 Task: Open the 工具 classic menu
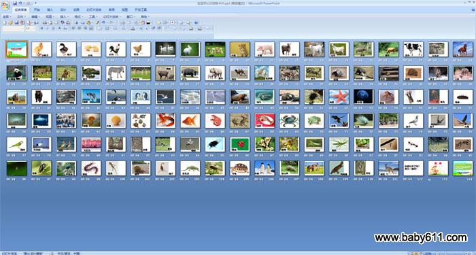(x=93, y=17)
